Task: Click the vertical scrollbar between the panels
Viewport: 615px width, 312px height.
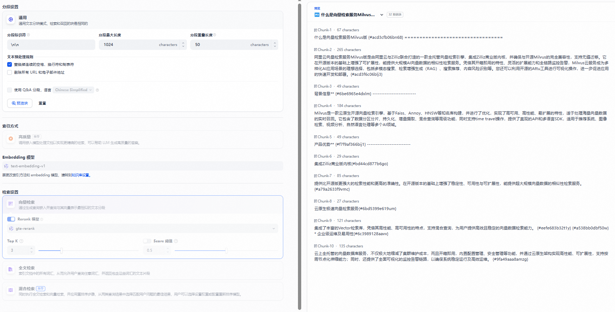Action: point(299,157)
